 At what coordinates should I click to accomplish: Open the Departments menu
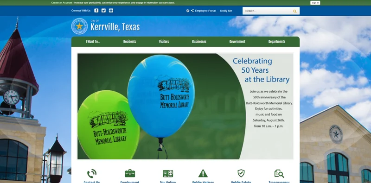(x=277, y=42)
